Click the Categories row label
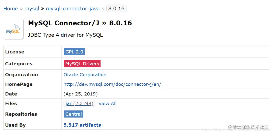The height and width of the screenshot is (134, 273). tap(19, 64)
